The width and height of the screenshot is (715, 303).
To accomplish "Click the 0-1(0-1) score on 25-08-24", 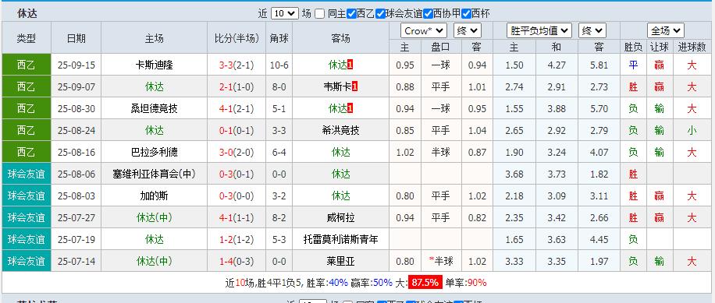I will pos(237,130).
